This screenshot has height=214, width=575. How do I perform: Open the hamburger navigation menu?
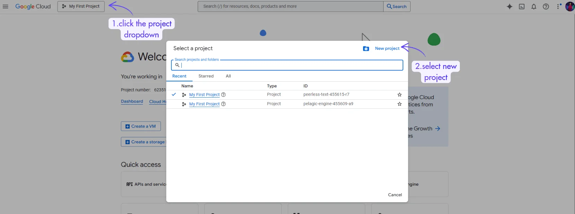5,6
